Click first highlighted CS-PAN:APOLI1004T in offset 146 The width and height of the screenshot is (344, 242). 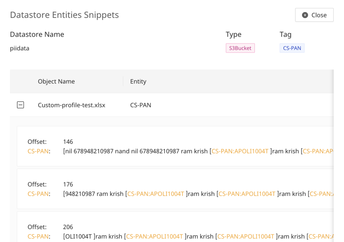[240, 151]
